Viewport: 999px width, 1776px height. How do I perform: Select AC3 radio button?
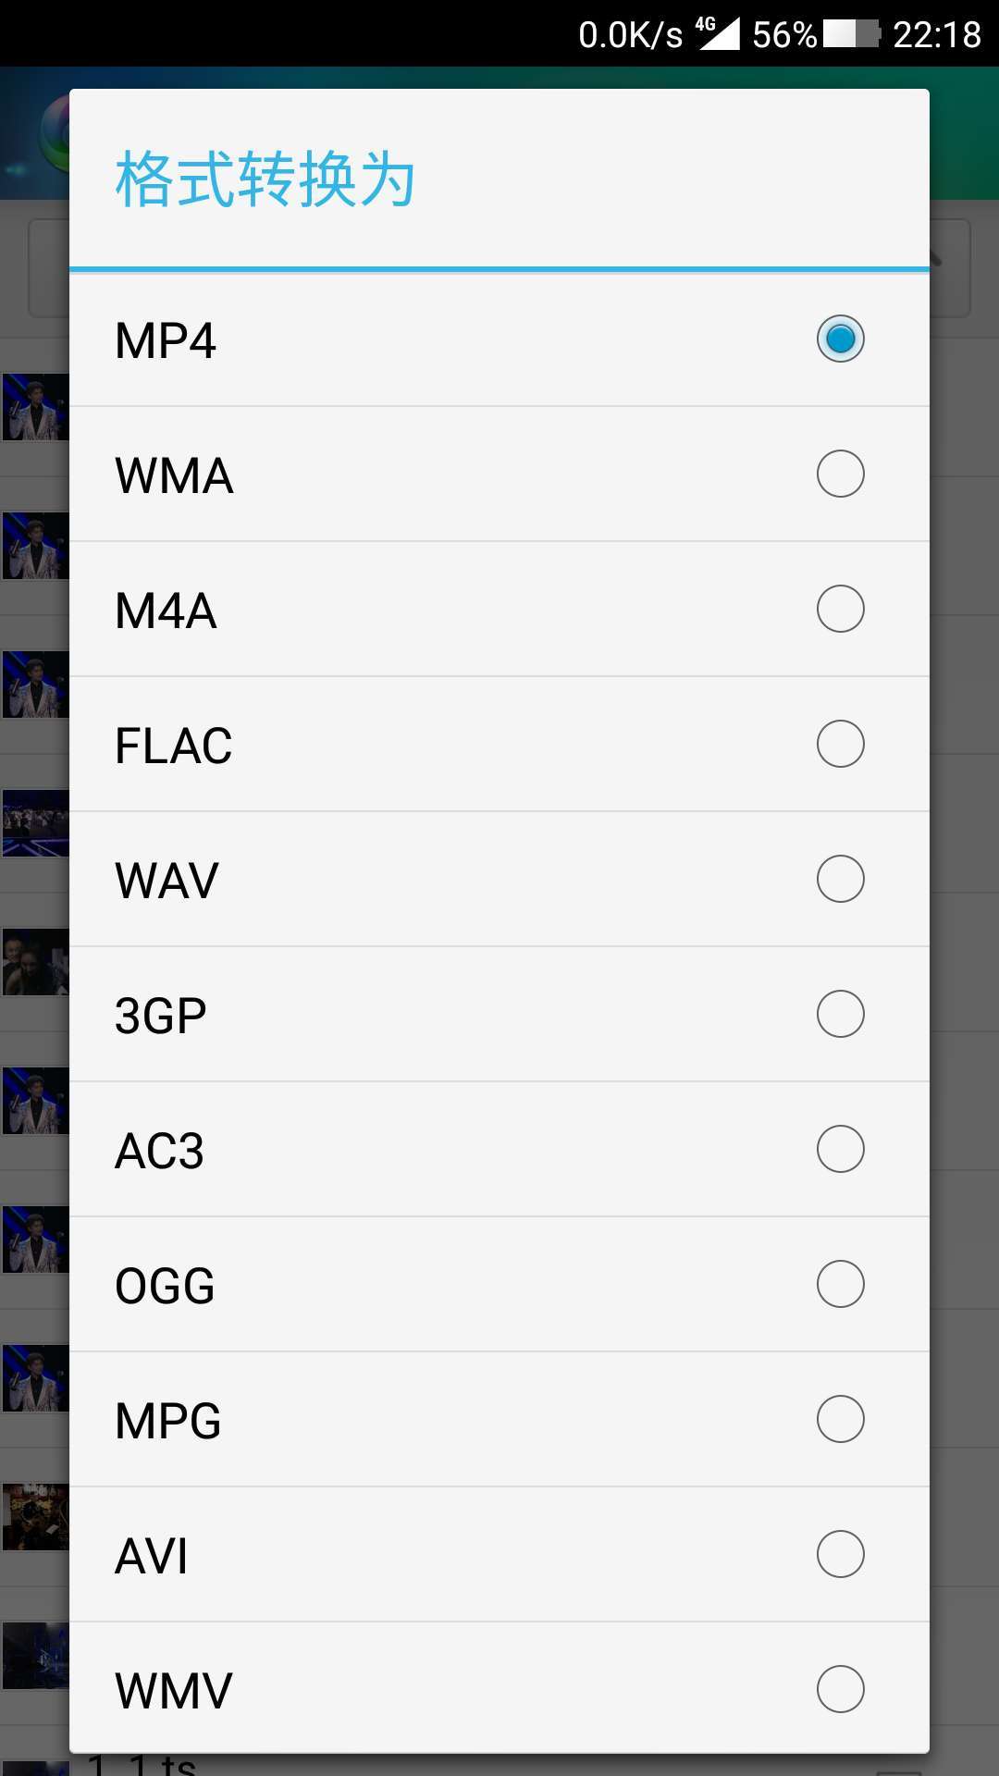(x=840, y=1149)
